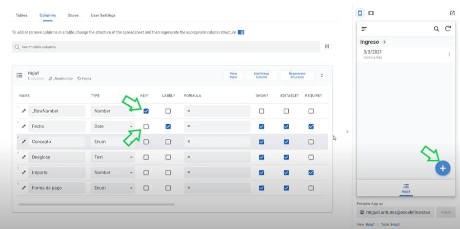Go to the User Settings tab

103,15
